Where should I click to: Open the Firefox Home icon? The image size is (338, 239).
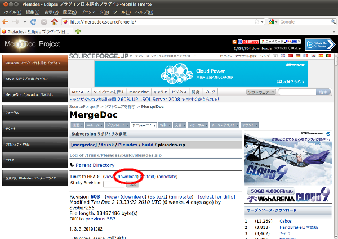point(55,21)
